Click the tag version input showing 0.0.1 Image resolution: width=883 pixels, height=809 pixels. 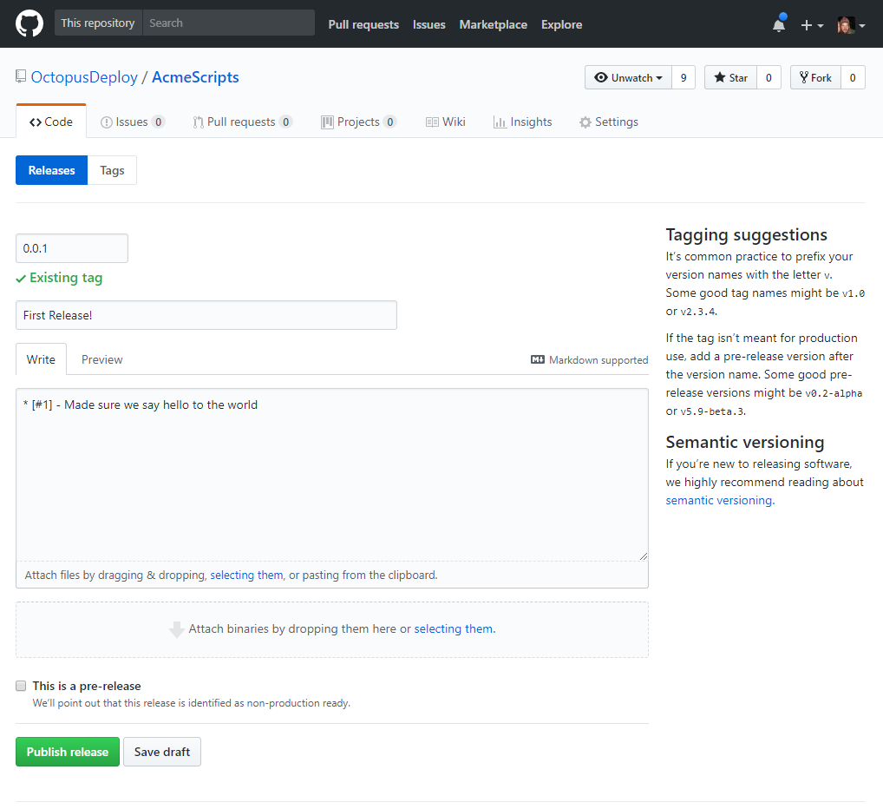[x=72, y=248]
